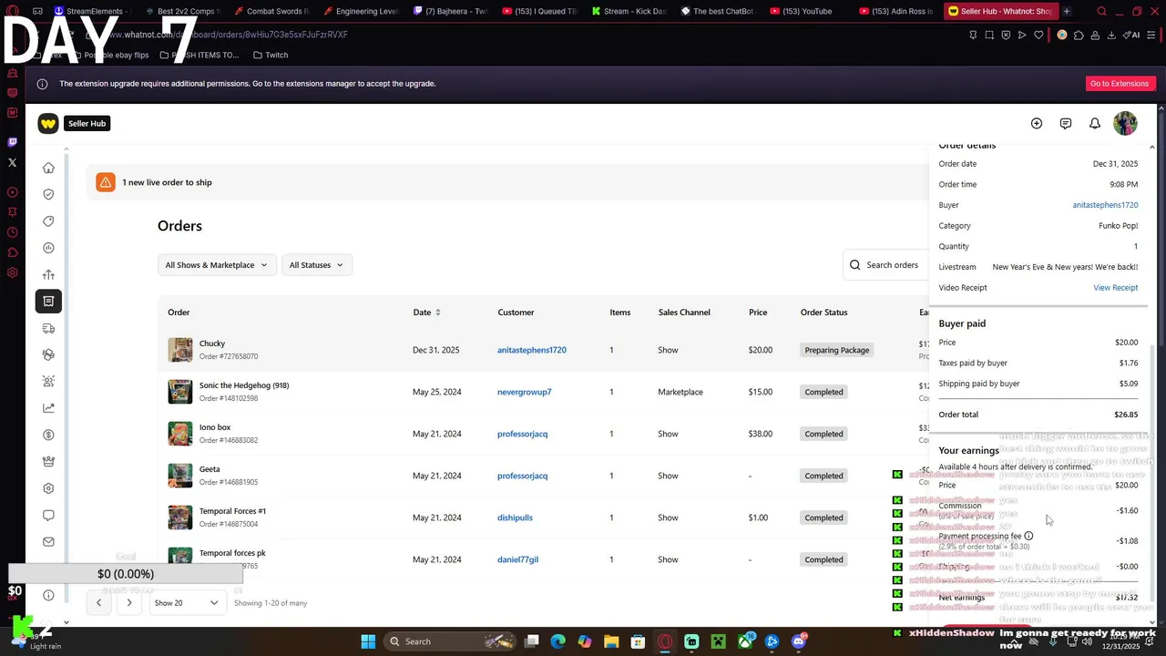This screenshot has height=656, width=1166.
Task: Switch to the (153) YouTube browser tab
Action: pos(807,11)
